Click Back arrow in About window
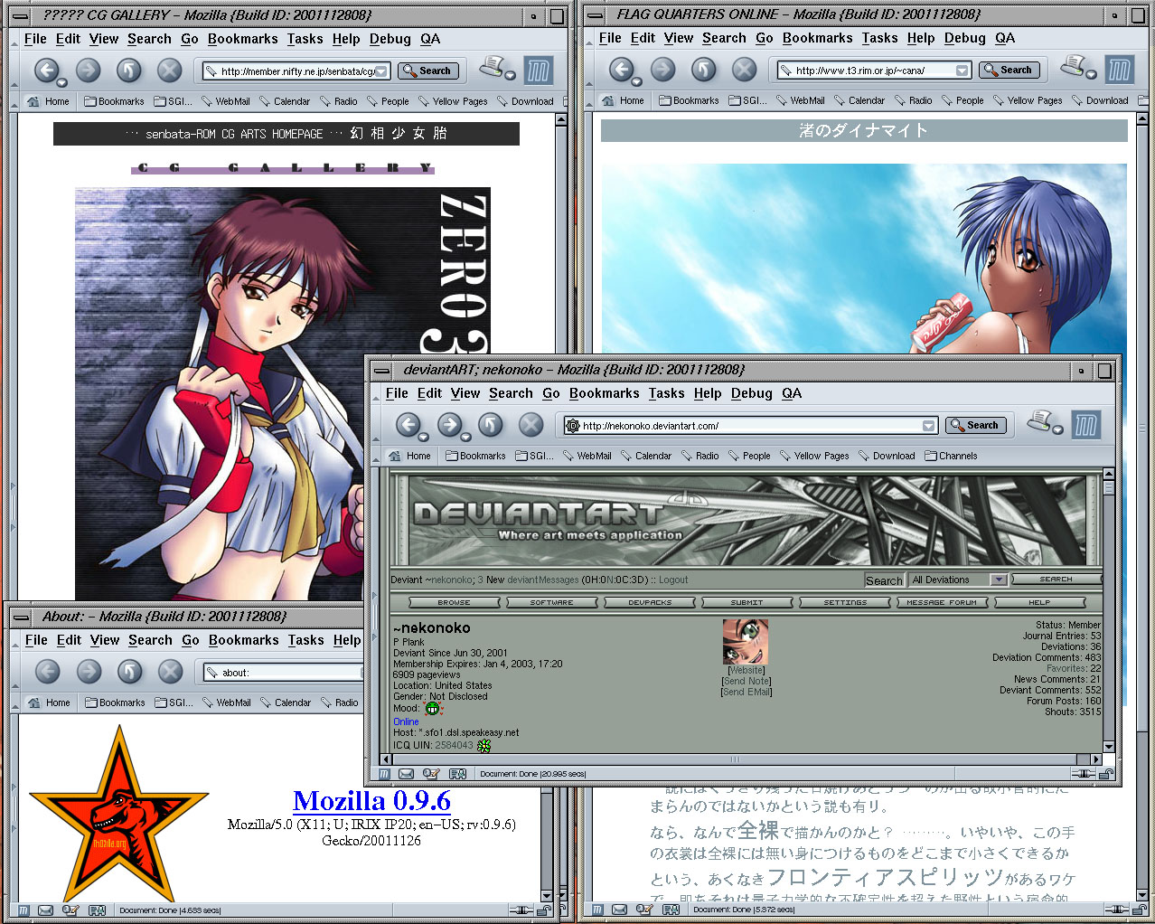1155x924 pixels. [x=46, y=672]
